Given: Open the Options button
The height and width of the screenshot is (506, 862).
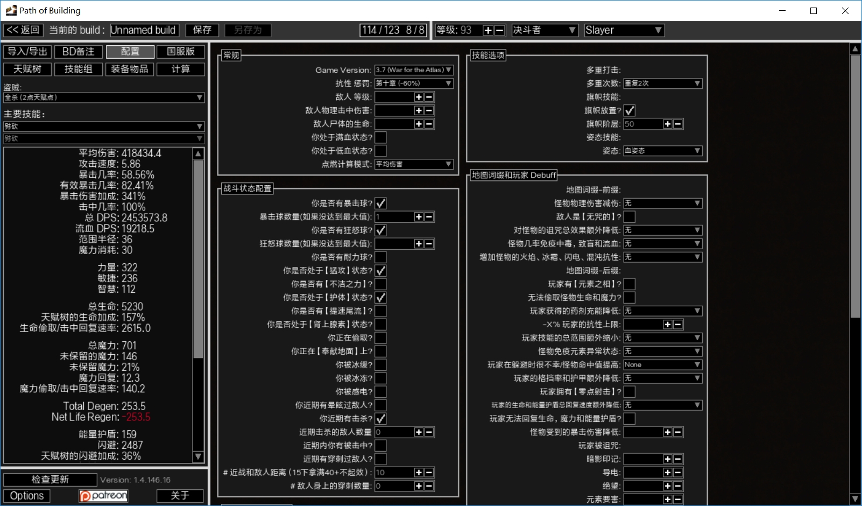Looking at the screenshot, I should coord(27,496).
